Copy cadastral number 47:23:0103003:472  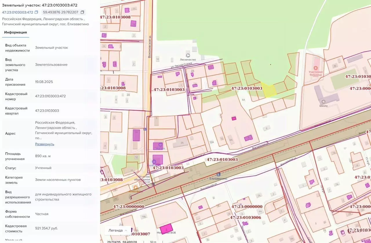[36, 12]
